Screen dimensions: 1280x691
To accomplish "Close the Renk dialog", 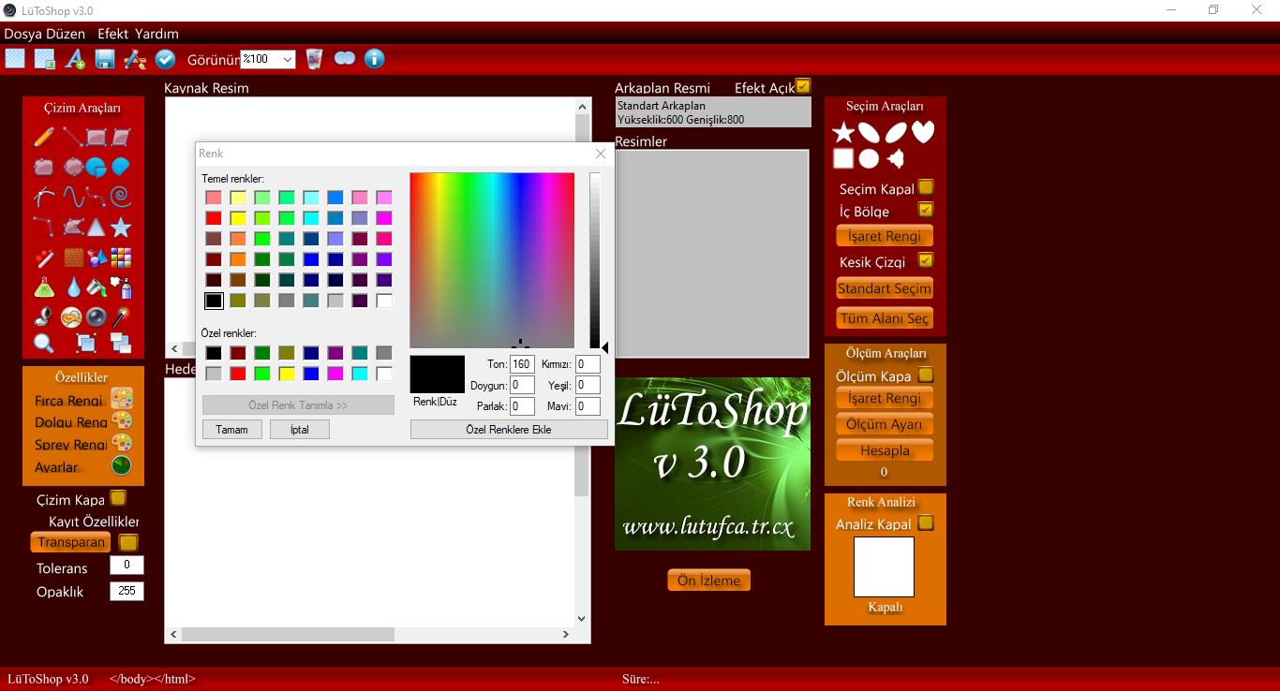I will click(601, 154).
